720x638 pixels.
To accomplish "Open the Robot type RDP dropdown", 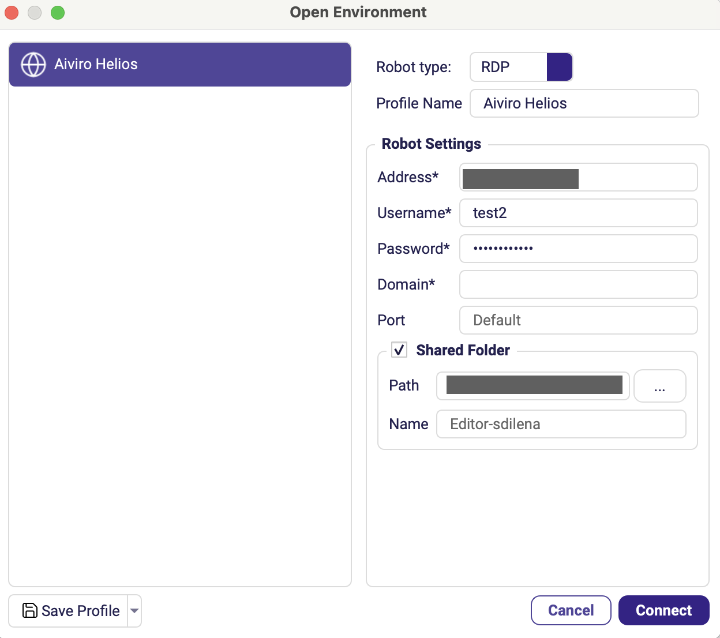I will click(x=522, y=67).
